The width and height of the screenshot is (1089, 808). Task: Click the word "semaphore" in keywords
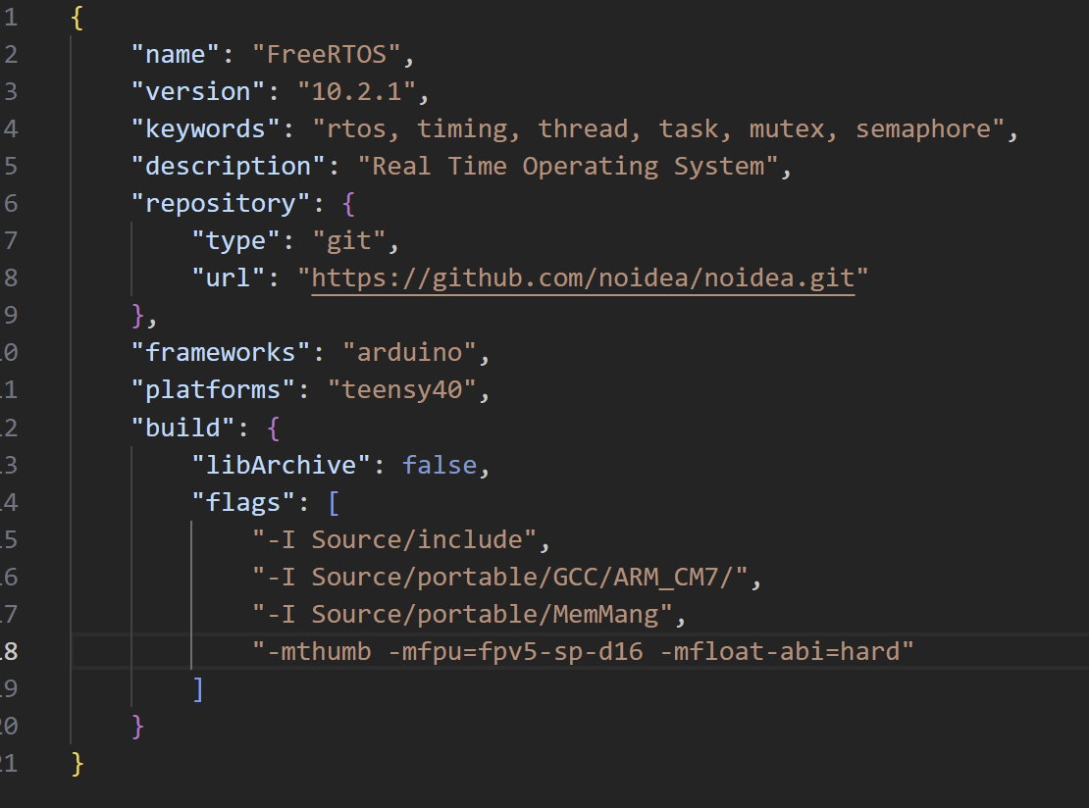click(x=922, y=129)
